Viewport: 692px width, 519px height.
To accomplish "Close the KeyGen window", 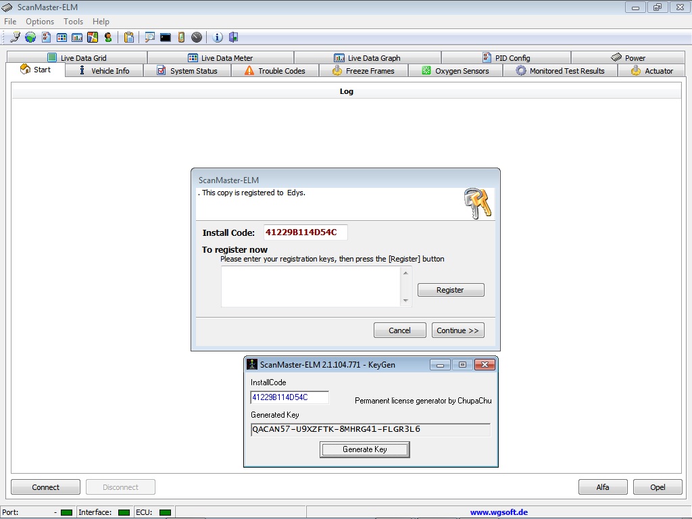I will pos(485,364).
